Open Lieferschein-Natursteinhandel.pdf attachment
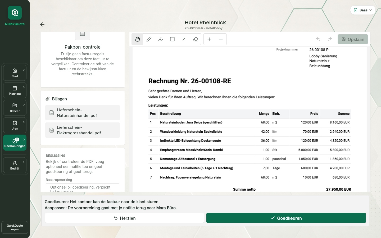 [x=83, y=113]
